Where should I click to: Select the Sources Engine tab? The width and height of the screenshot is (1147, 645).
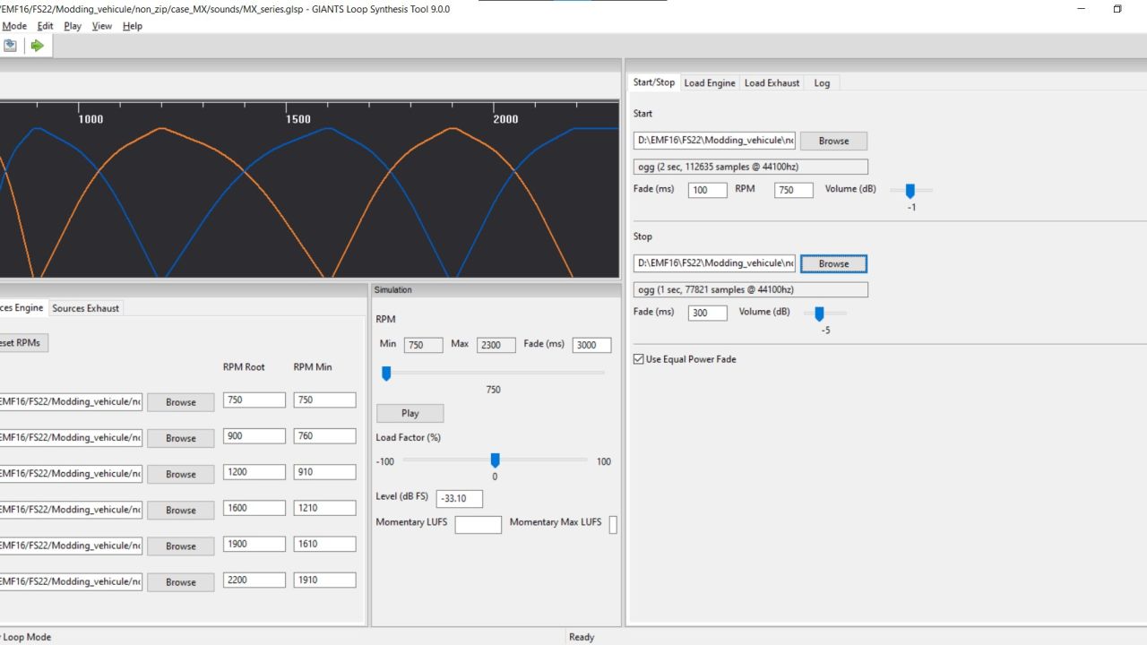coord(22,307)
